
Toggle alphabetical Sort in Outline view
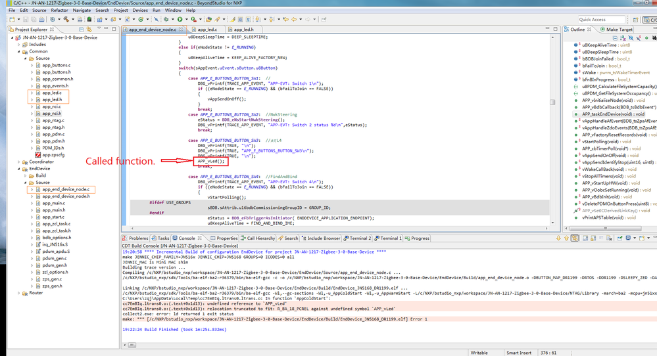(623, 38)
